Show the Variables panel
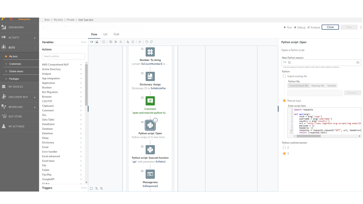363x204 pixels. click(84, 42)
